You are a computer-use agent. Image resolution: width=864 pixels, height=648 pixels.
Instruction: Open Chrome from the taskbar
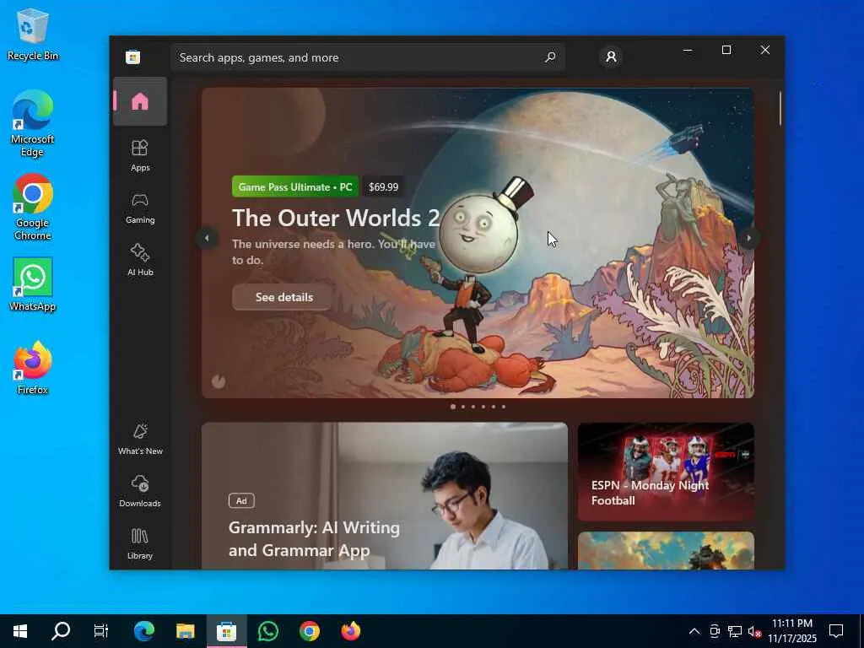pyautogui.click(x=309, y=631)
